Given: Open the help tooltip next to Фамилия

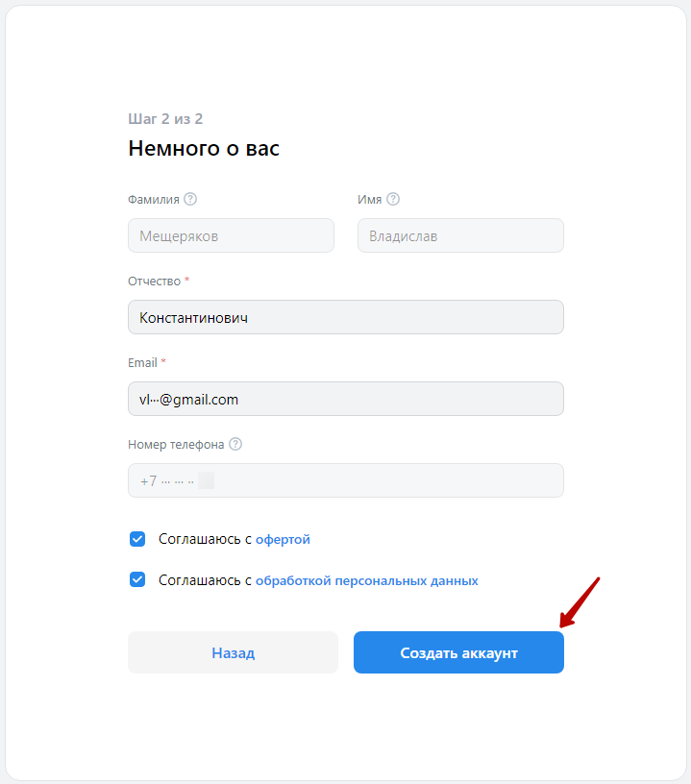Looking at the screenshot, I should (190, 199).
